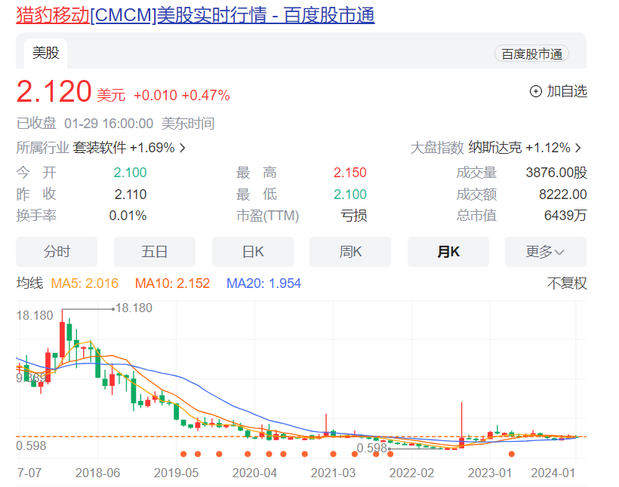This screenshot has height=487, width=619.
Task: Click the 百度股市通 badge button
Action: tap(531, 54)
